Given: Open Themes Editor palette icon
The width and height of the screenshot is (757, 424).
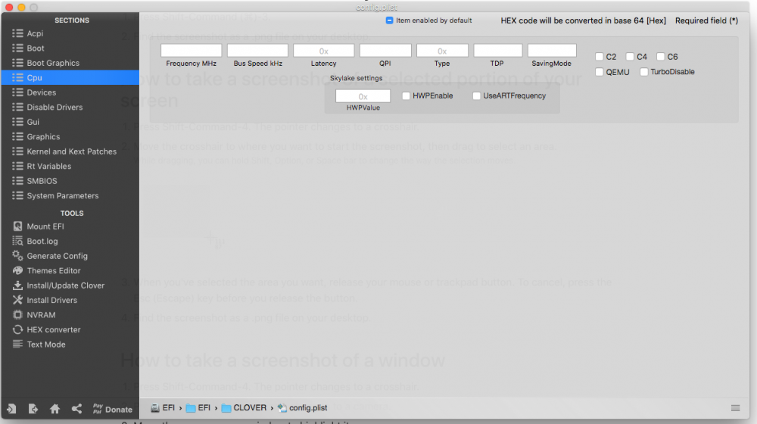Looking at the screenshot, I should click(x=17, y=270).
